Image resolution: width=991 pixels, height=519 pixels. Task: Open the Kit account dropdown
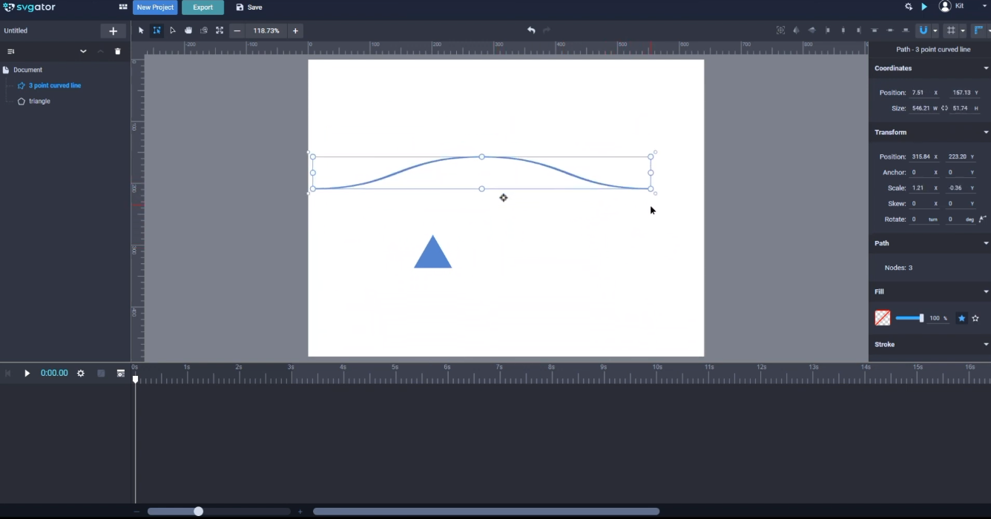953,7
